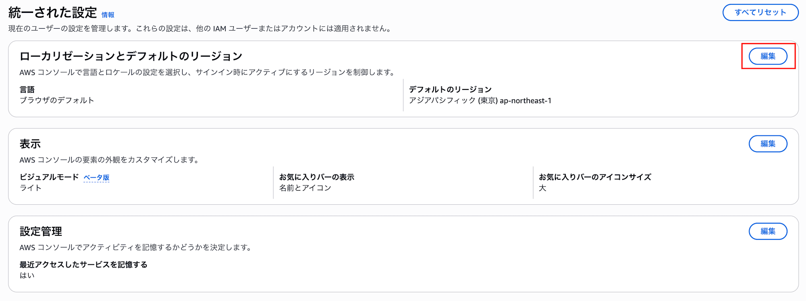The width and height of the screenshot is (806, 301).
Task: Click the 最近アクセスしたサービスを記憶する label
Action: tap(83, 265)
